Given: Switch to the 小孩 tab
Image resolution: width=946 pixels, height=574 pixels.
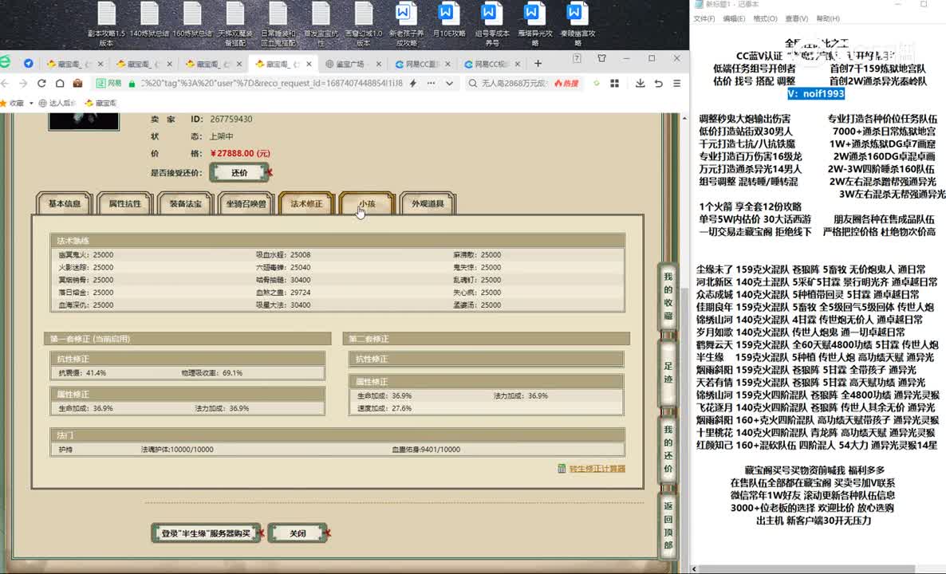Looking at the screenshot, I should click(x=367, y=204).
